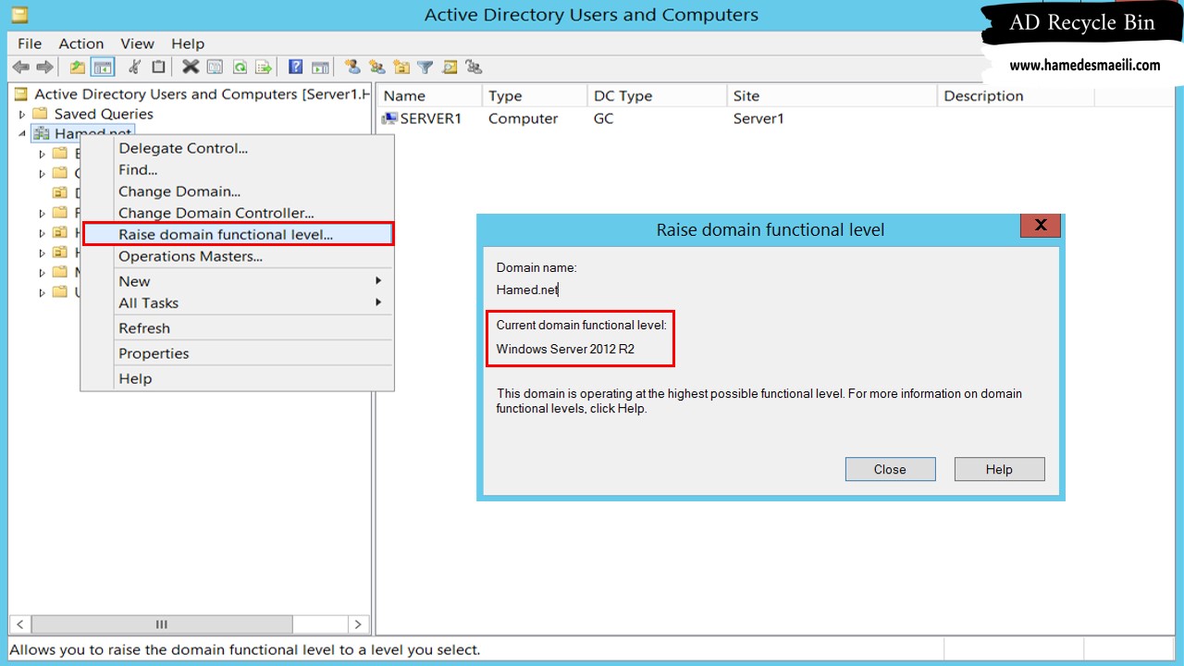
Task: Click the horizontal scrollbar thumb in the tree pane
Action: click(x=161, y=624)
